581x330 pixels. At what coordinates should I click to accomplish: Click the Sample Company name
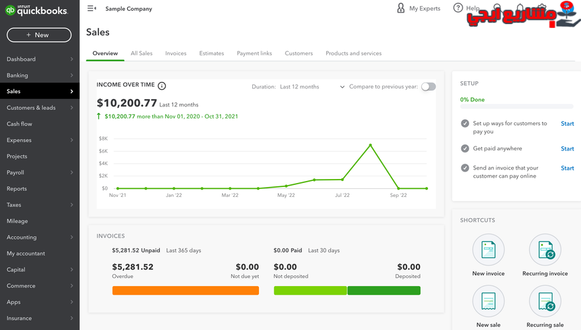tap(128, 9)
